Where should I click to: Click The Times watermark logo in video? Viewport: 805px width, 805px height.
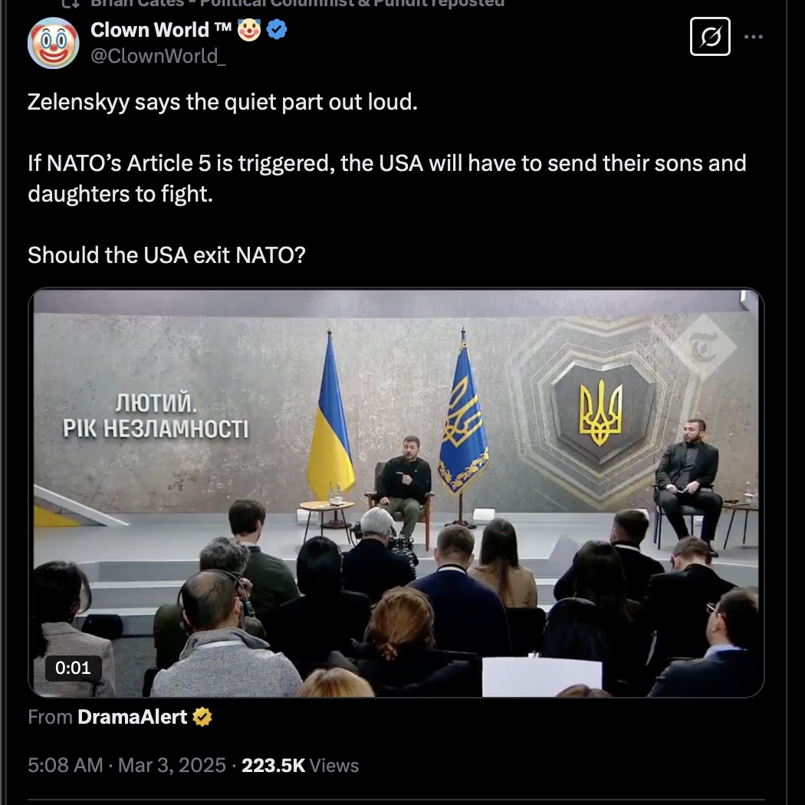click(704, 347)
